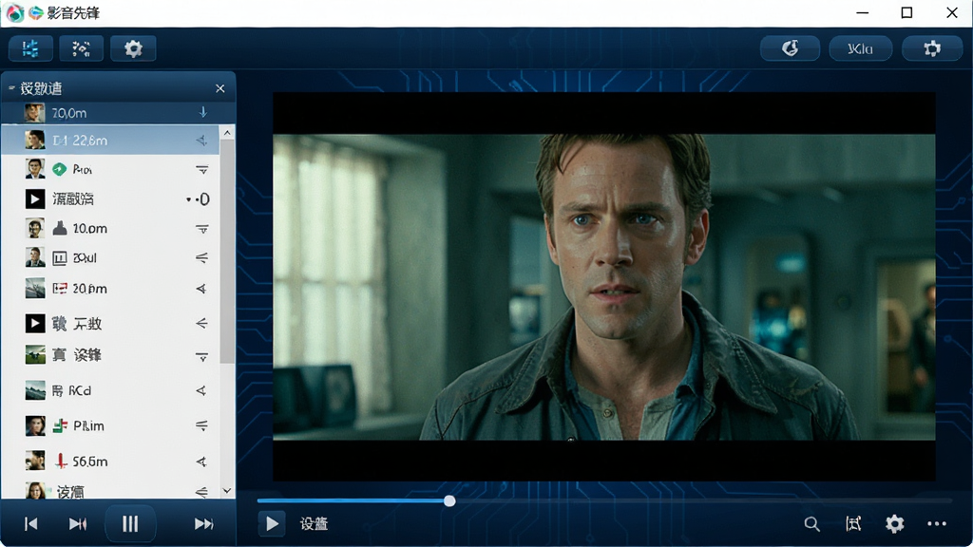Click download arrow on 70.0m row
Viewport: 973px width, 547px height.
click(203, 112)
